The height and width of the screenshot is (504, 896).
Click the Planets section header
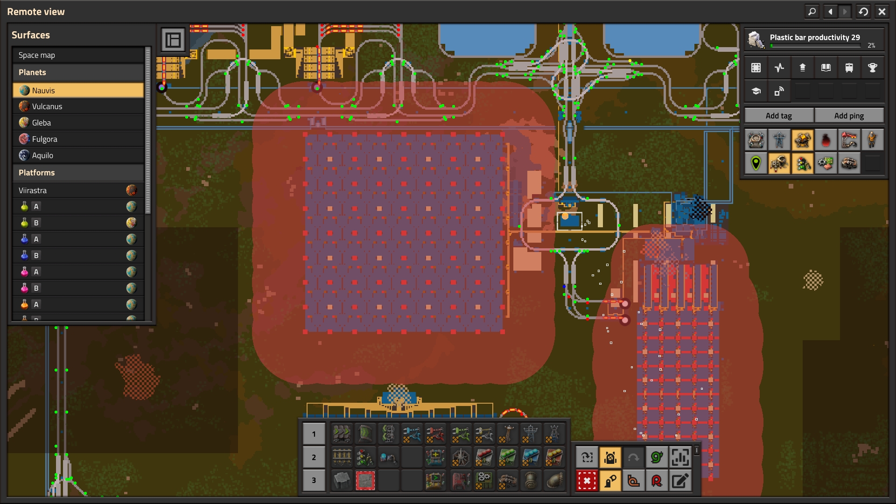(78, 72)
